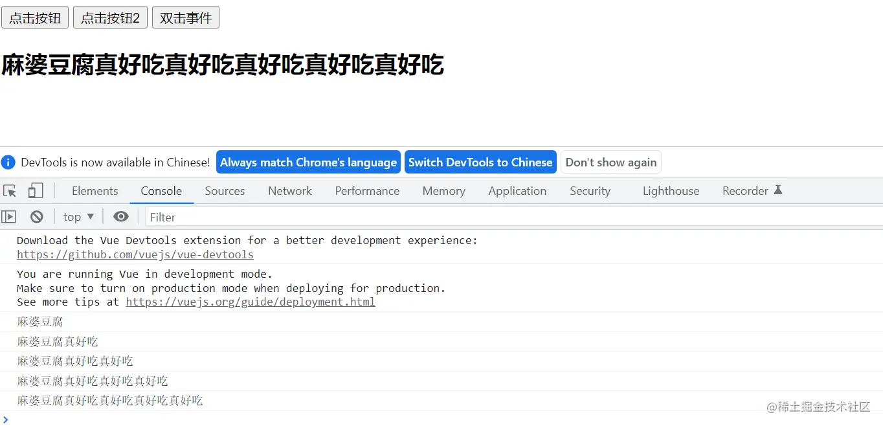Open the vuejs.org deployment guide link
Viewport: 883px width, 426px height.
(x=251, y=302)
